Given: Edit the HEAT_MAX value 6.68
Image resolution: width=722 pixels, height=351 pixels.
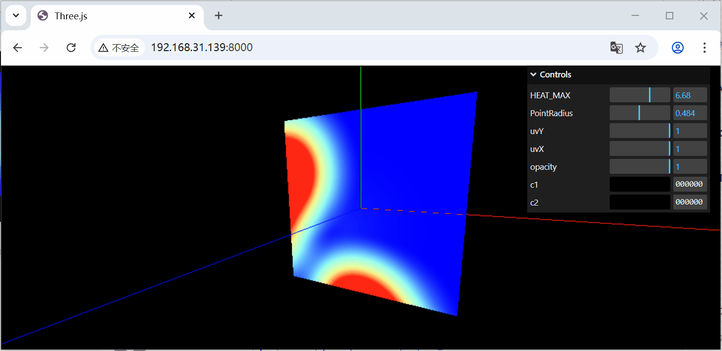Looking at the screenshot, I should coord(690,95).
